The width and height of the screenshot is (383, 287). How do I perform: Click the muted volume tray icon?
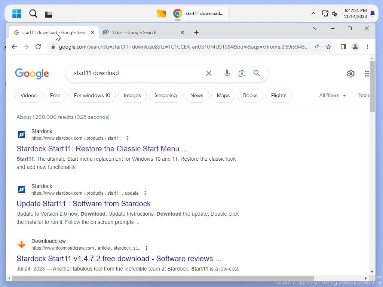(335, 14)
